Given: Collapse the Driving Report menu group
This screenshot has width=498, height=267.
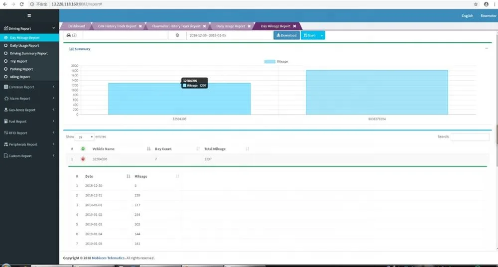Looking at the screenshot, I should tap(29, 28).
